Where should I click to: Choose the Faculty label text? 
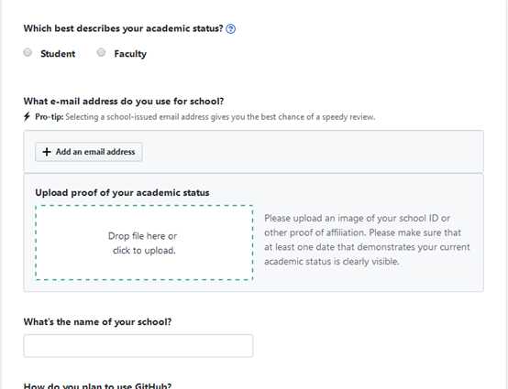click(130, 54)
